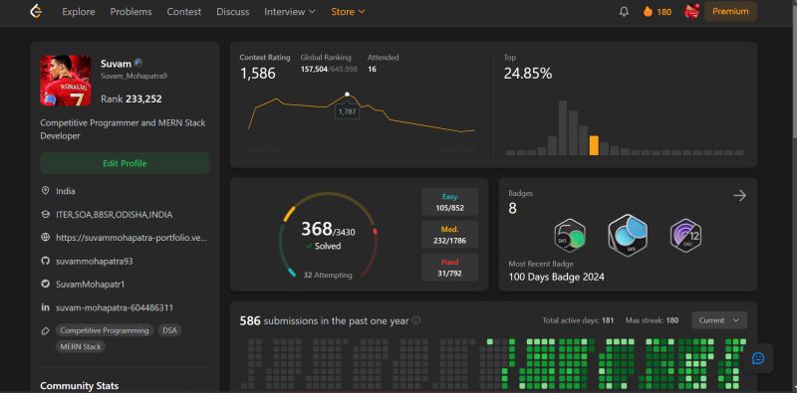The image size is (797, 393).
Task: Click the submissions info icon
Action: pyautogui.click(x=416, y=320)
